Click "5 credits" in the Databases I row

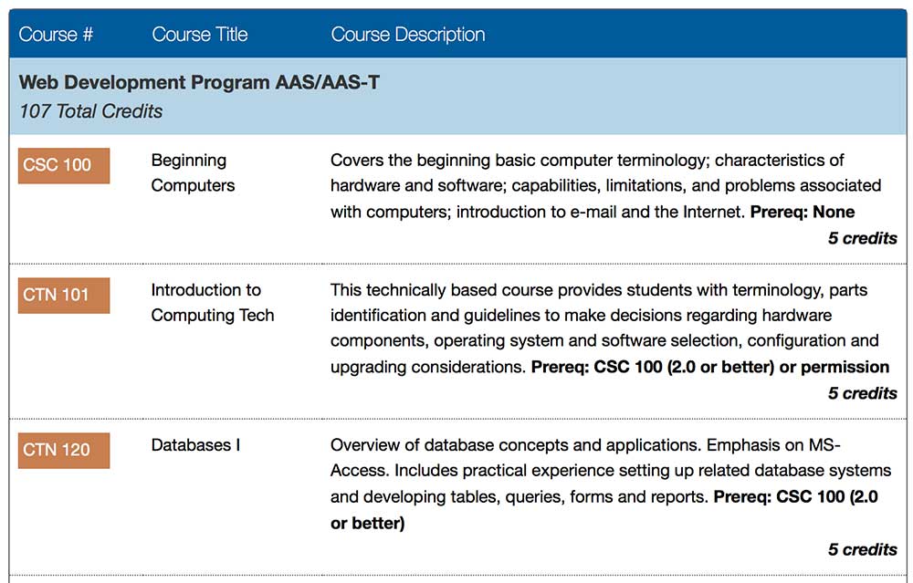(862, 549)
